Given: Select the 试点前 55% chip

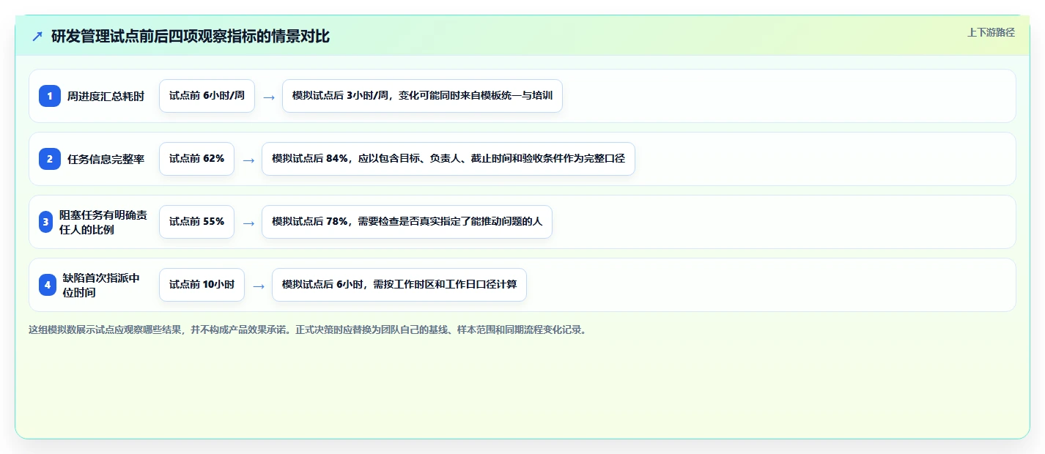Looking at the screenshot, I should coord(196,222).
